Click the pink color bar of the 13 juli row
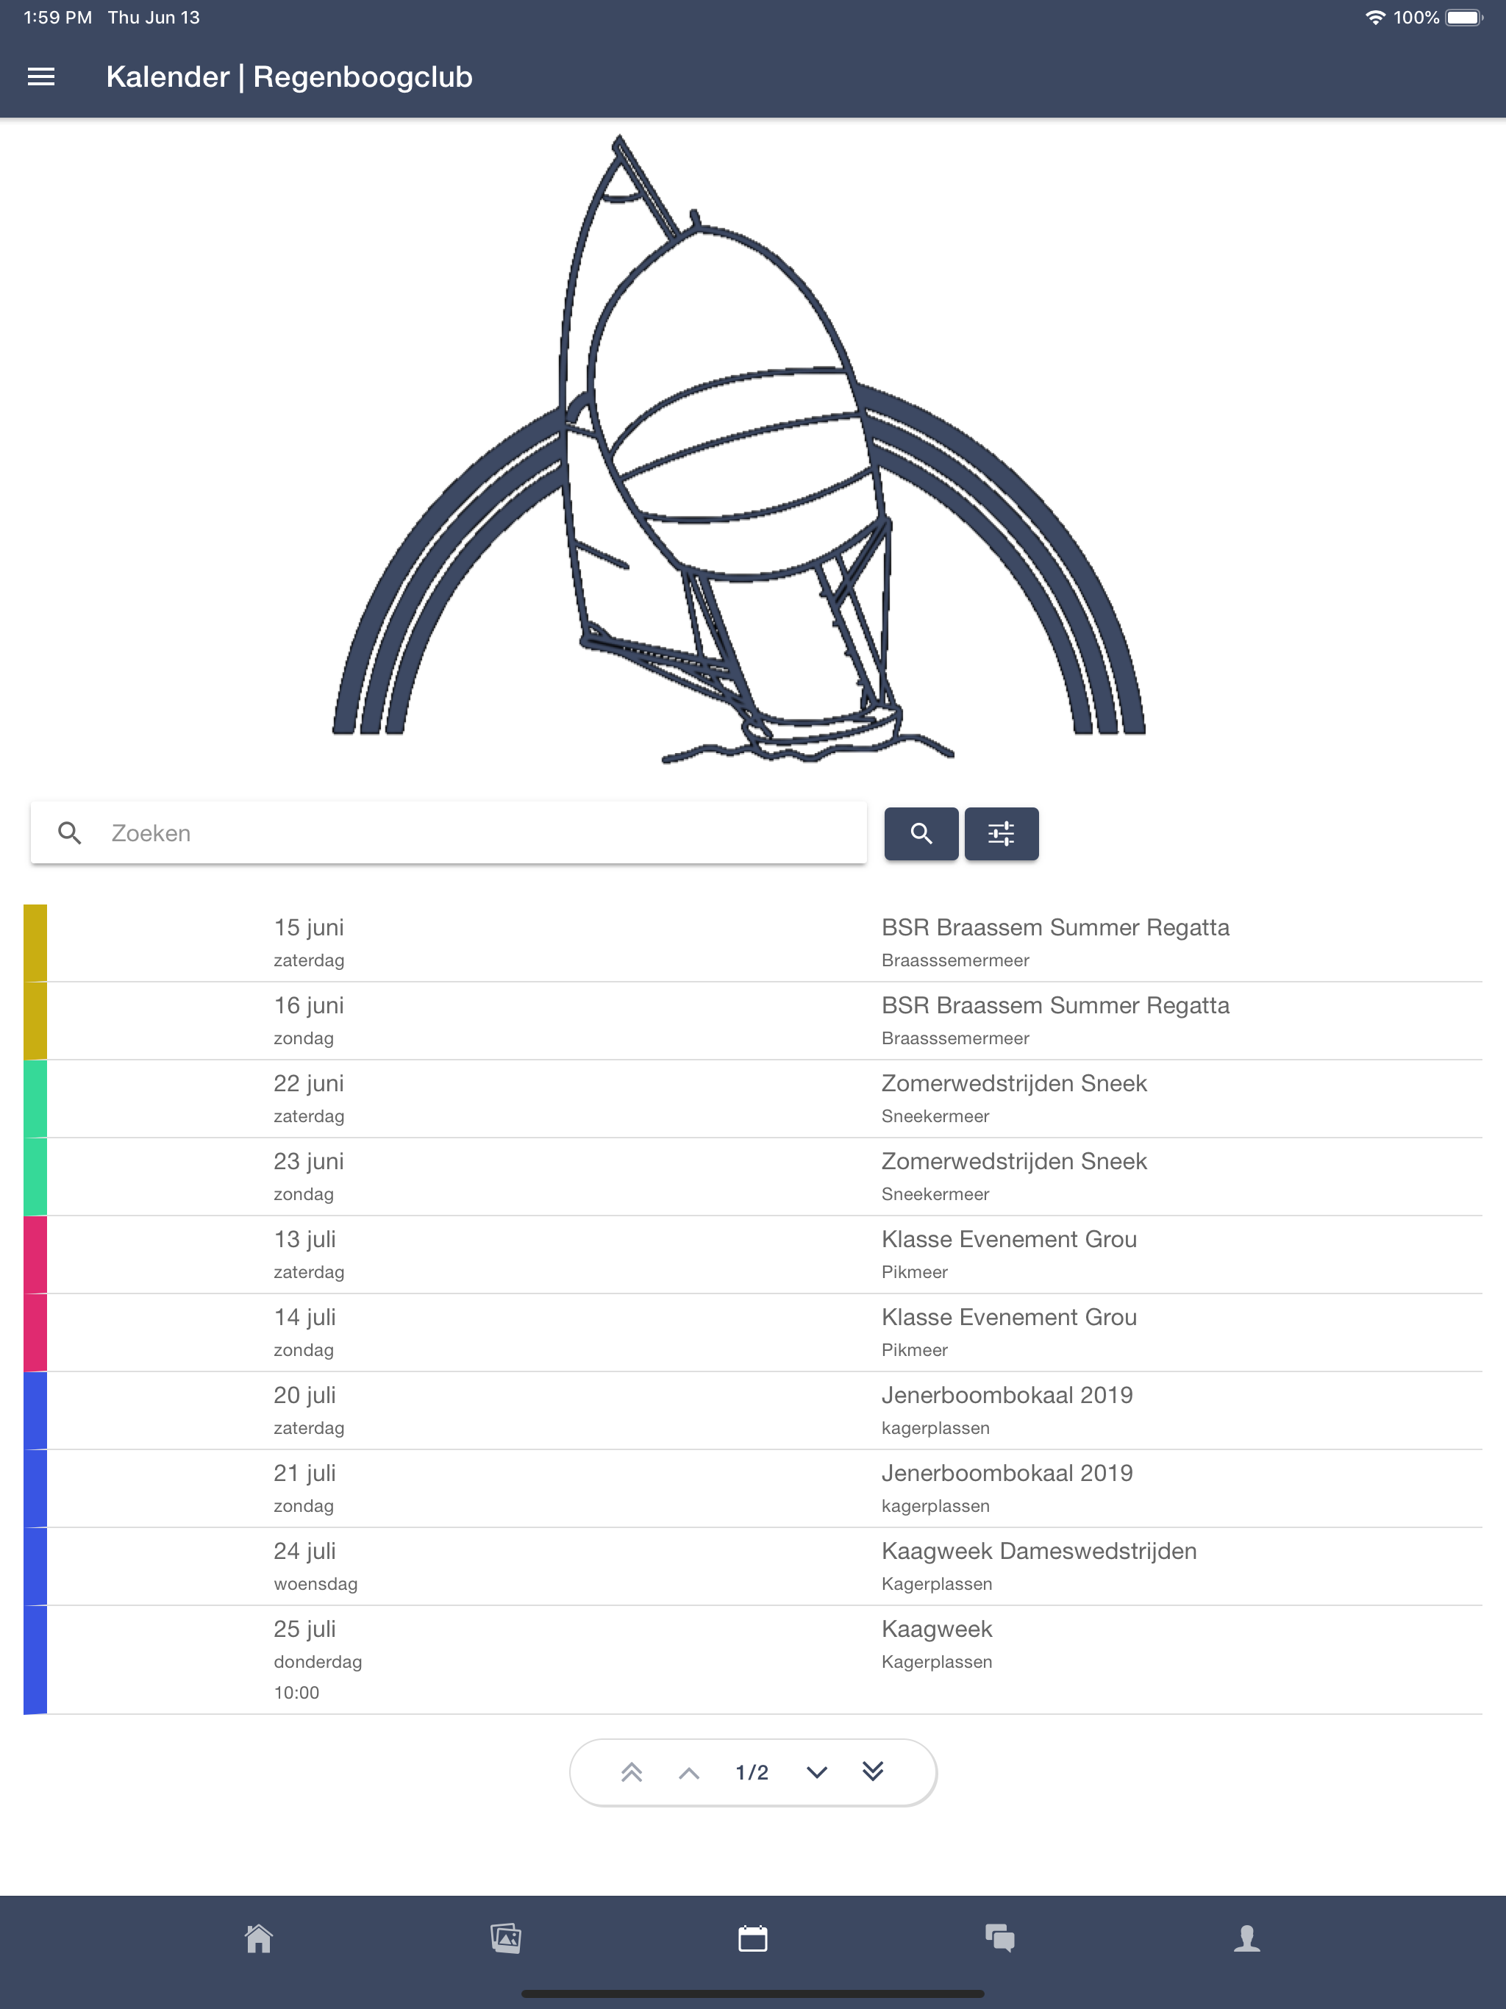Viewport: 1506px width, 2009px height. pos(35,1255)
